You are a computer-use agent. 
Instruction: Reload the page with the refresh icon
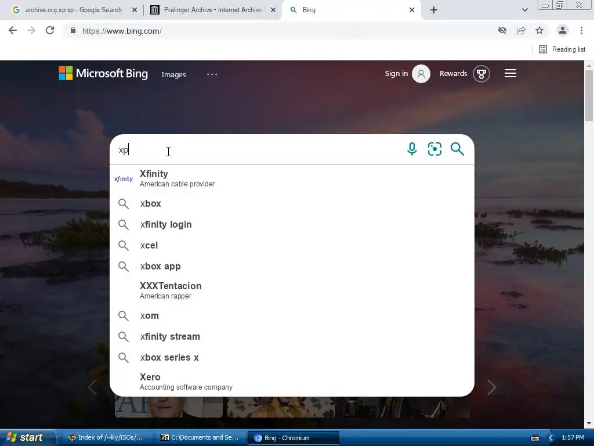coord(50,30)
